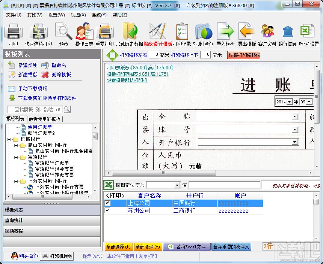Open the 设置(W) menu
Screen dimensions: 323x264
[56, 15]
